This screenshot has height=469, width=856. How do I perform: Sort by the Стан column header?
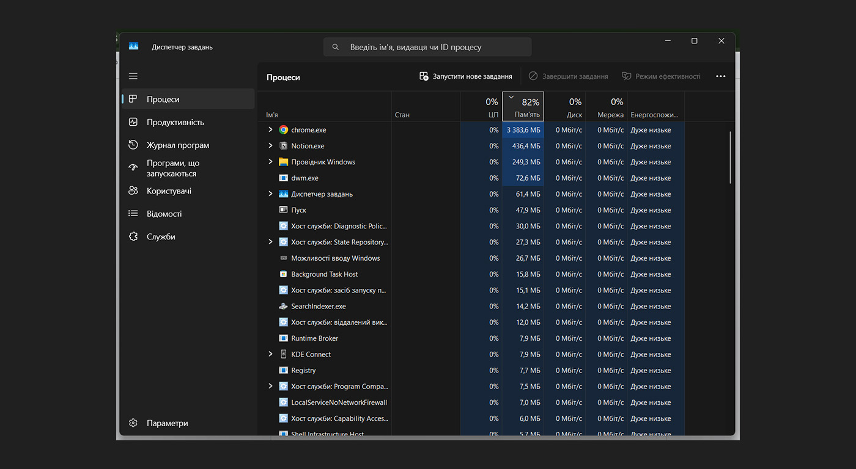click(426, 107)
